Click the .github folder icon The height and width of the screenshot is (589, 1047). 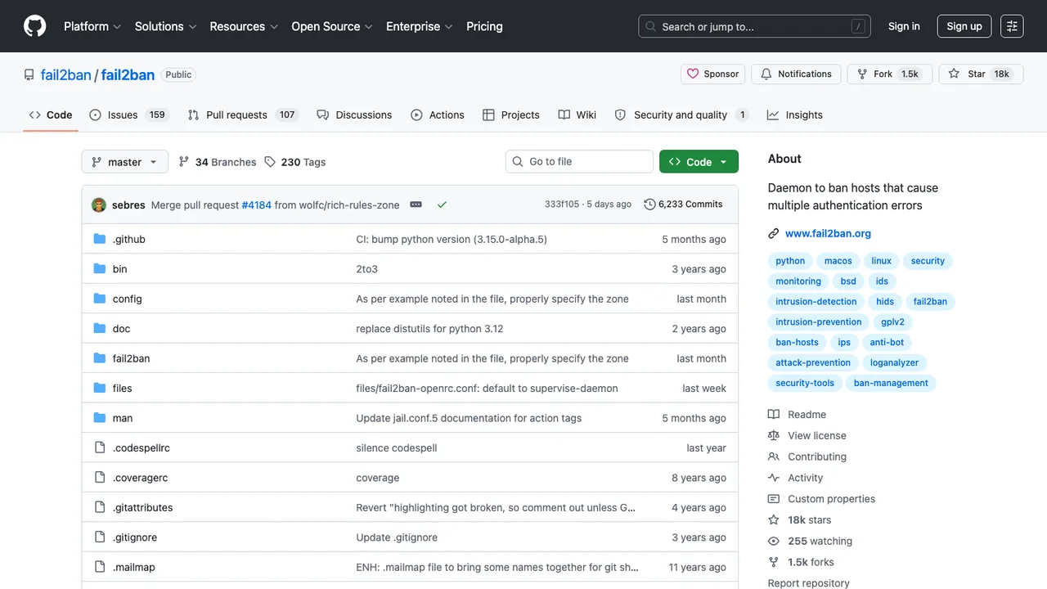tap(100, 239)
